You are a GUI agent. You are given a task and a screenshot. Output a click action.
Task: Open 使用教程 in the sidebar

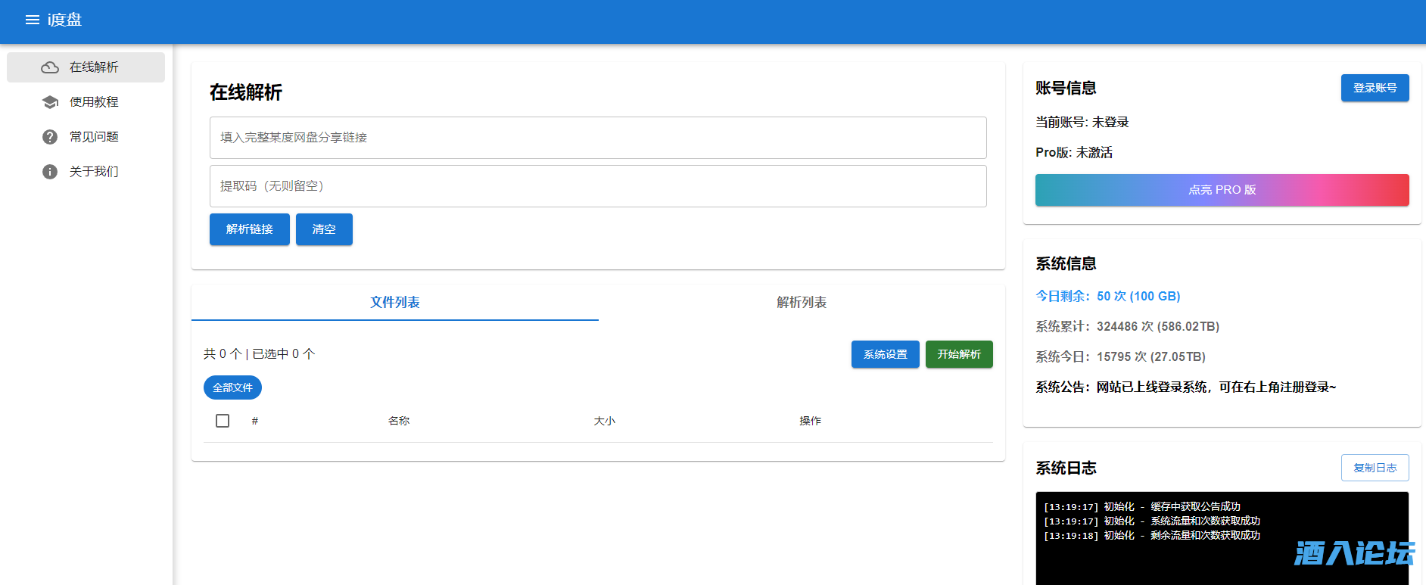pyautogui.click(x=94, y=102)
